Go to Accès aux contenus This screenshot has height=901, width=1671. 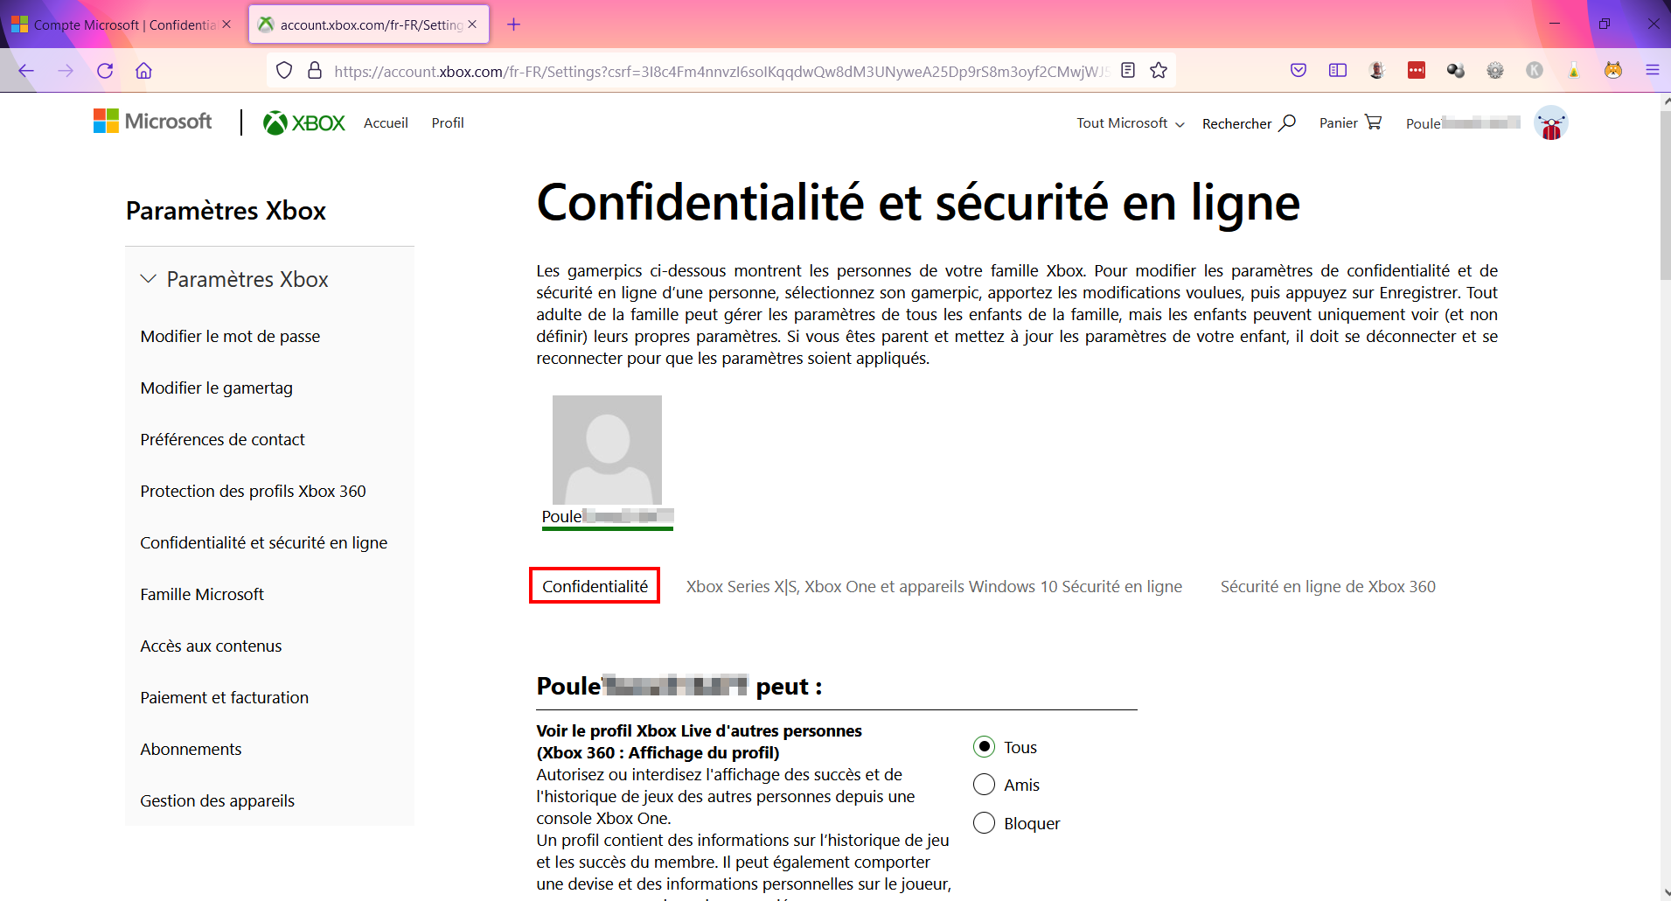[x=211, y=646]
